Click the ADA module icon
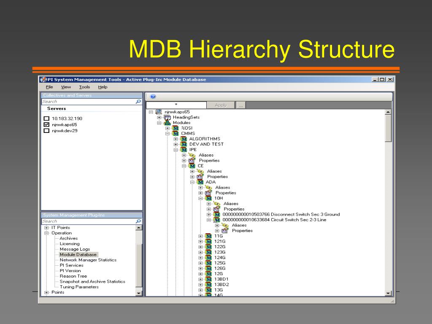Viewport: 432px width, 324px height. pos(200,182)
